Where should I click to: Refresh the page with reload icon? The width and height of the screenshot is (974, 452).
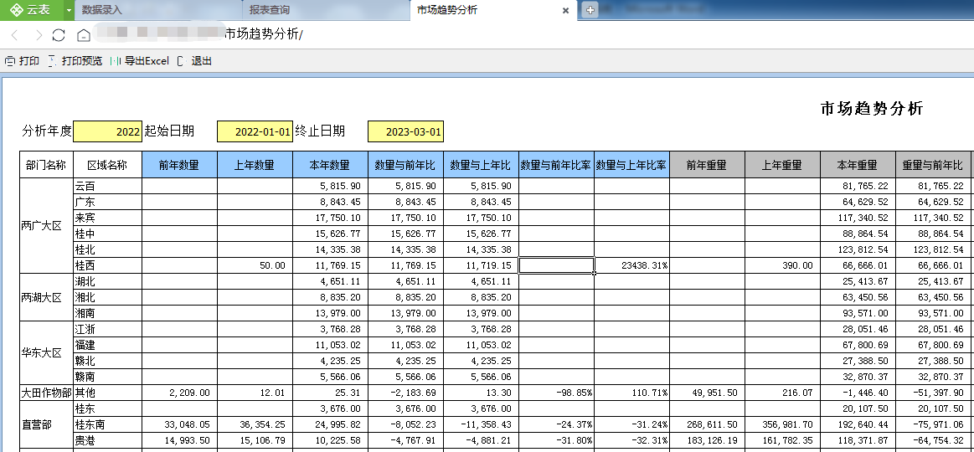[x=59, y=35]
